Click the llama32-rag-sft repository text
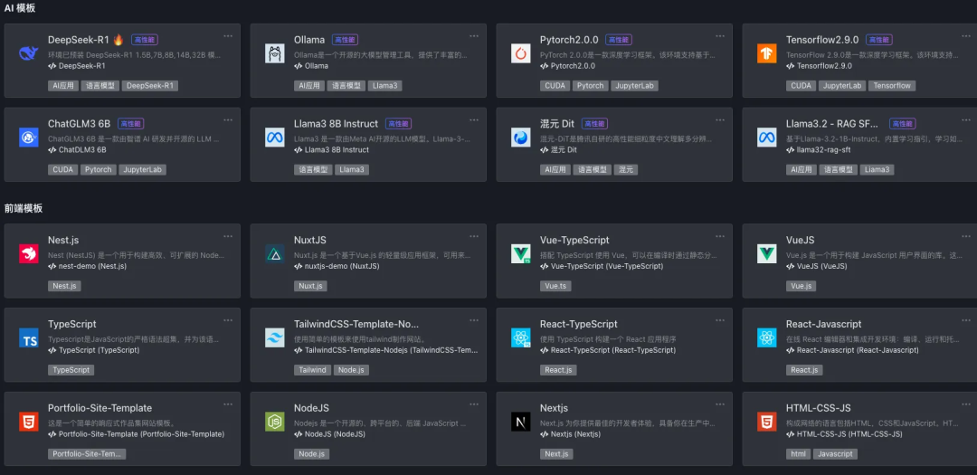The height and width of the screenshot is (475, 977). coord(822,150)
